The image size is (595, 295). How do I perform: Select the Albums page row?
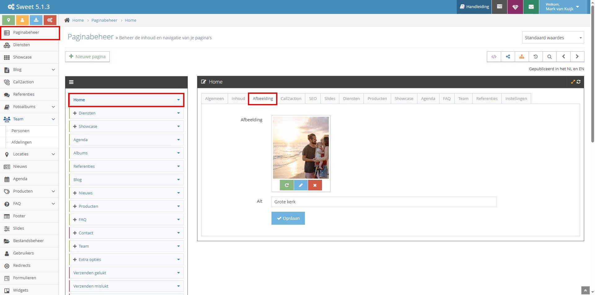(126, 153)
